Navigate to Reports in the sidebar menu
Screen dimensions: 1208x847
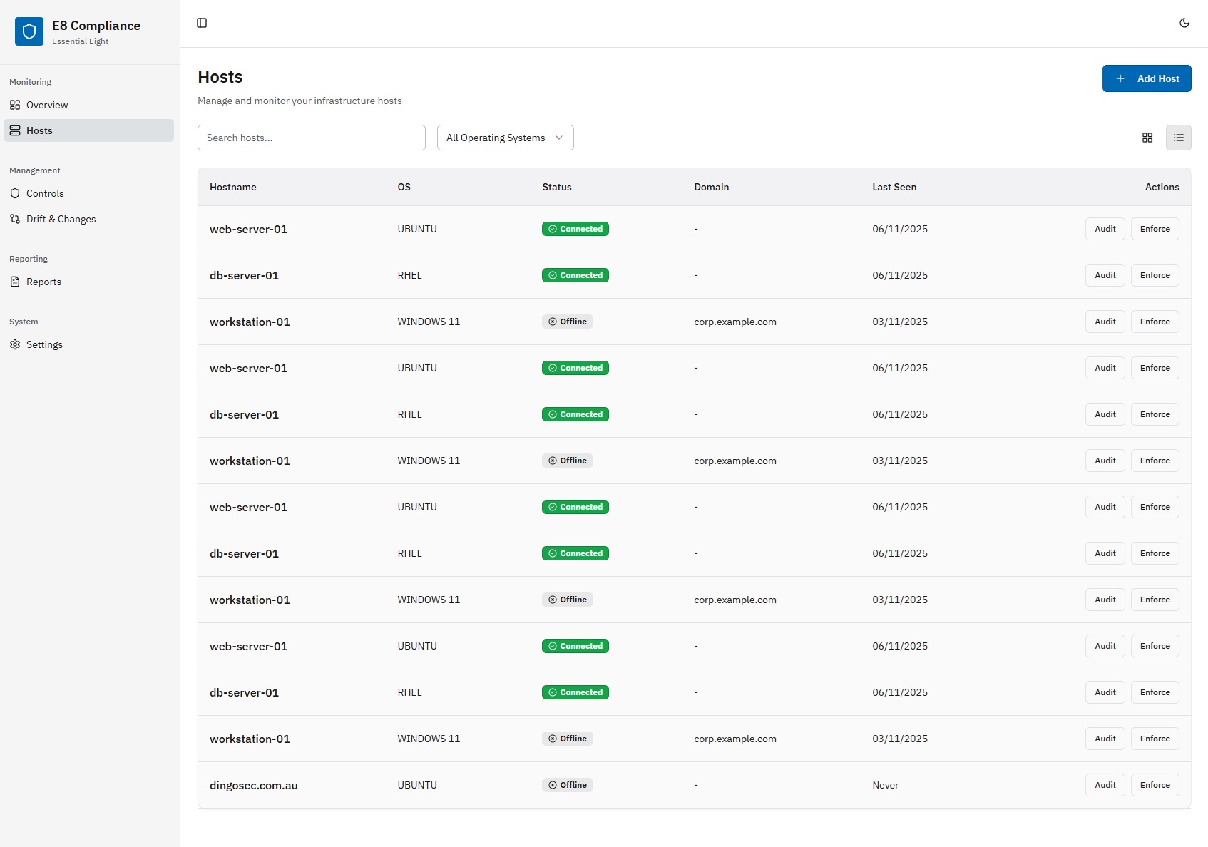coord(43,281)
